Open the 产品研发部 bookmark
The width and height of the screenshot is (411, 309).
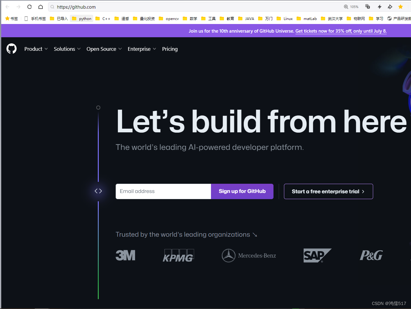[x=399, y=18]
